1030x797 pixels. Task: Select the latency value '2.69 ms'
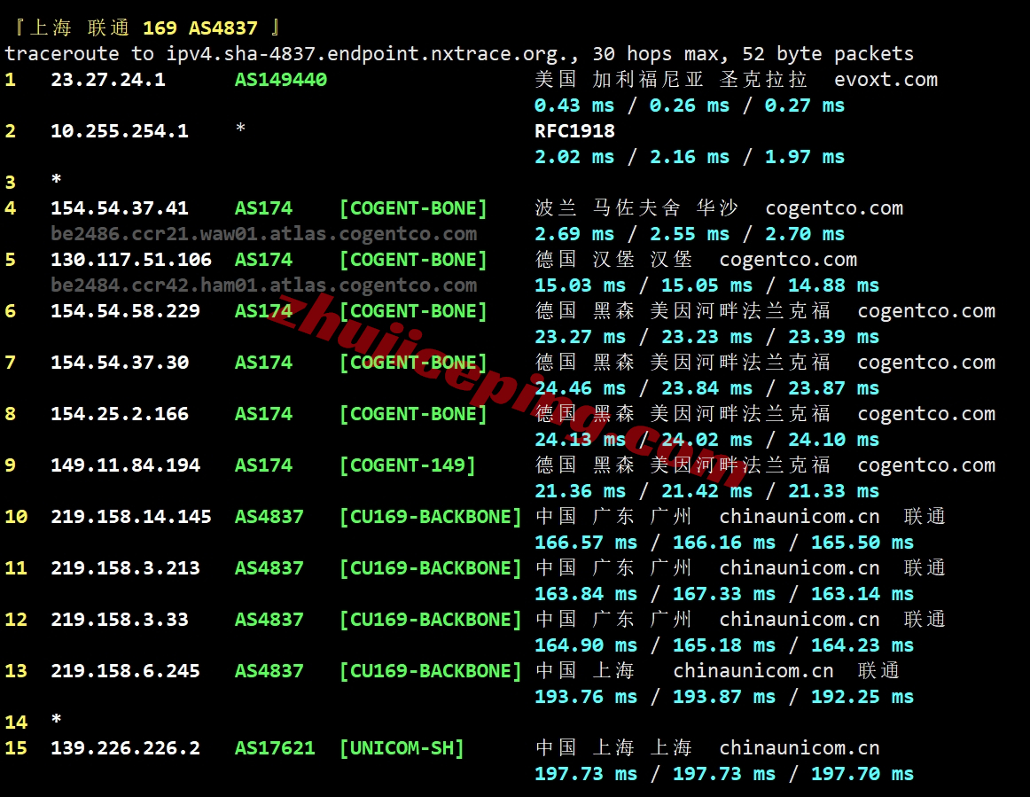[574, 234]
